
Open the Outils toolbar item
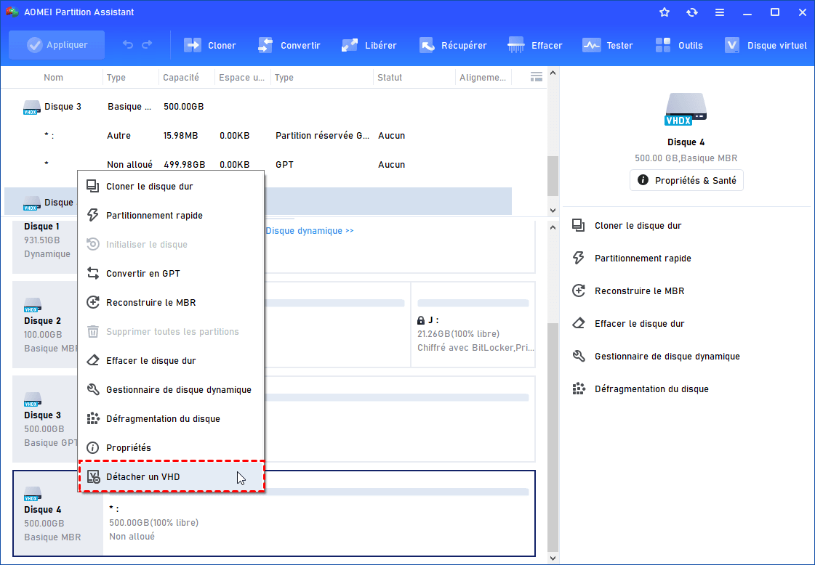pos(679,46)
